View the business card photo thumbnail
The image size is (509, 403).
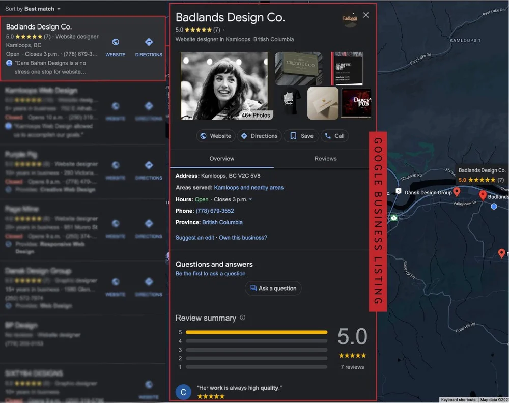click(323, 103)
